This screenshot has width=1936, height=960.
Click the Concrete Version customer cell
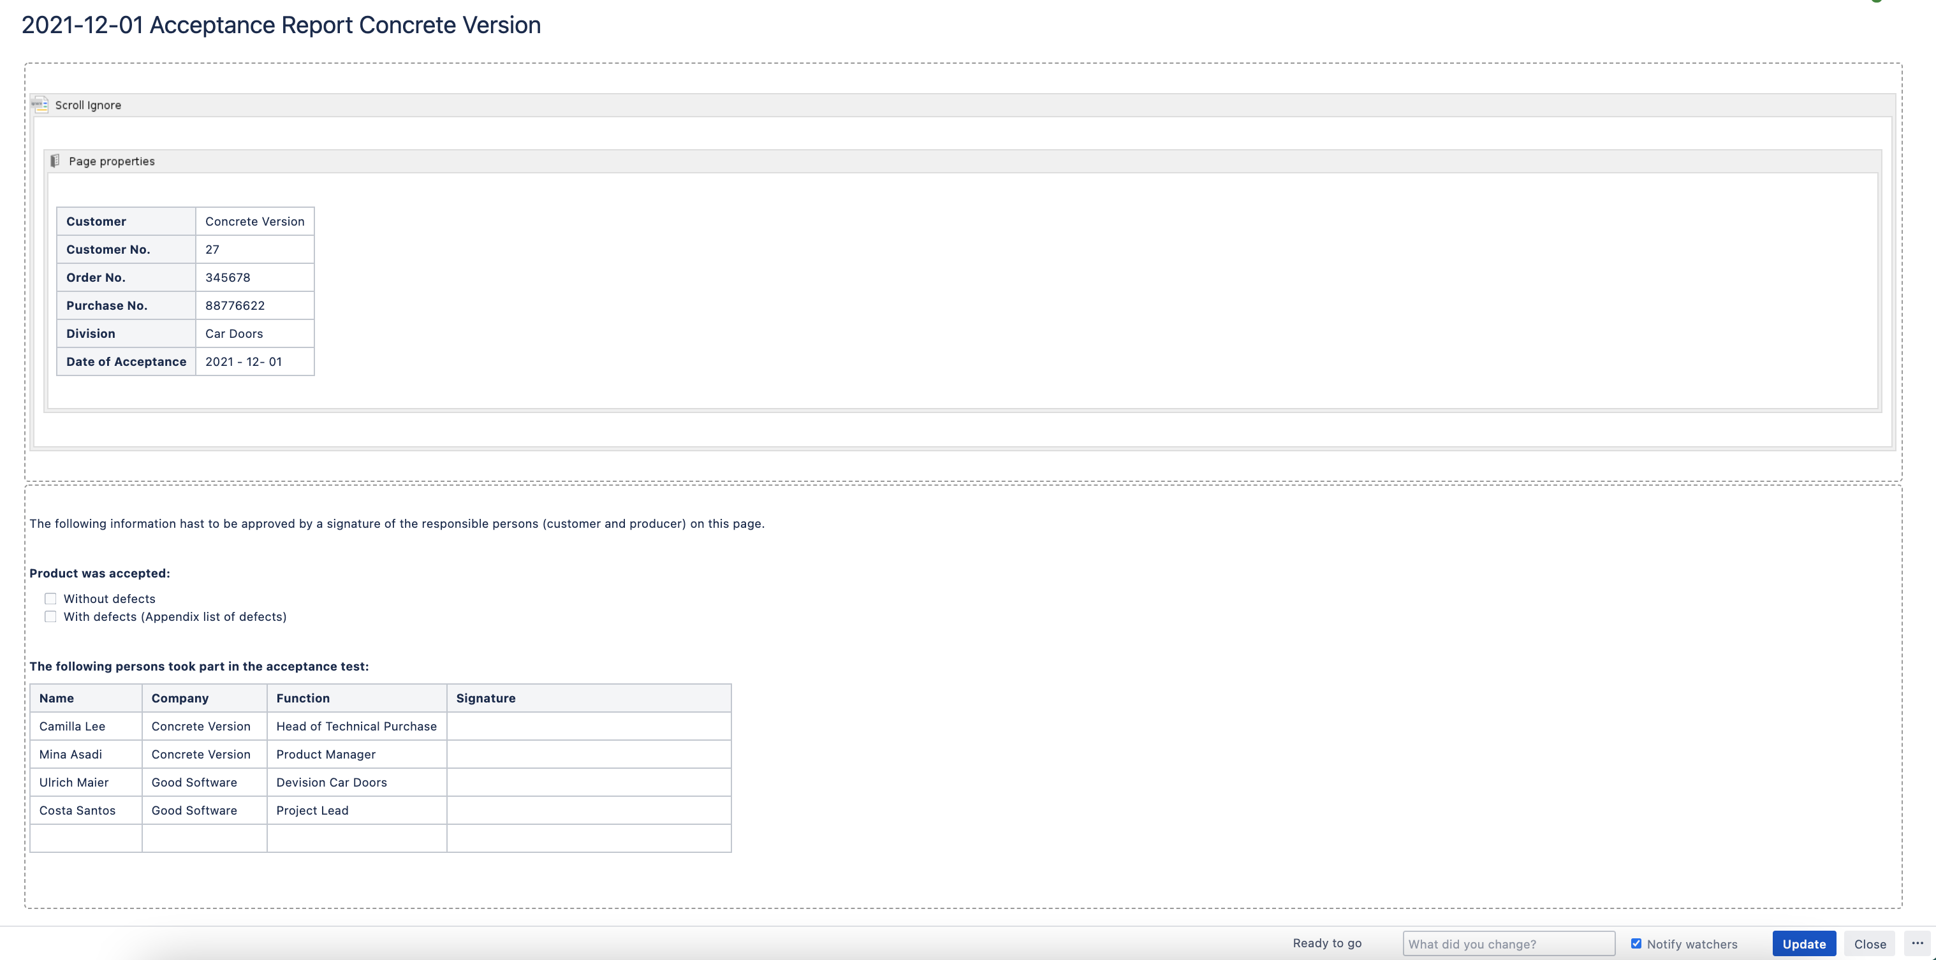click(255, 222)
